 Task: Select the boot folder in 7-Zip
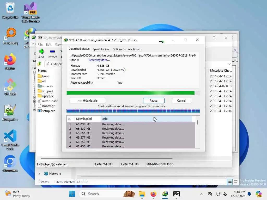pos(43,76)
